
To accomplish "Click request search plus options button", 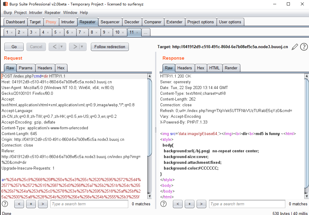I will click(31, 204).
